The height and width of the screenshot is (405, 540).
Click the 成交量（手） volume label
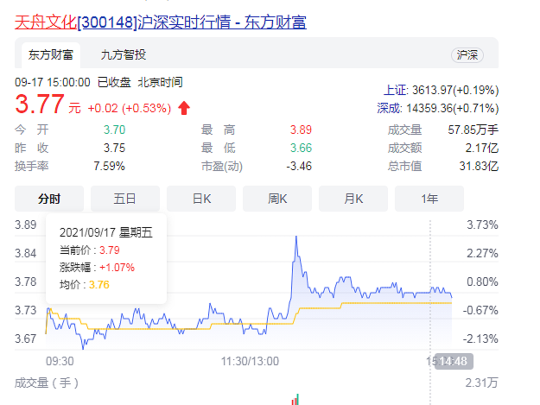pos(47,383)
